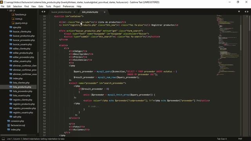The height and width of the screenshot is (141, 251).
Task: Open registro_proveedor.php in the sidebar
Action: (x=24, y=108)
